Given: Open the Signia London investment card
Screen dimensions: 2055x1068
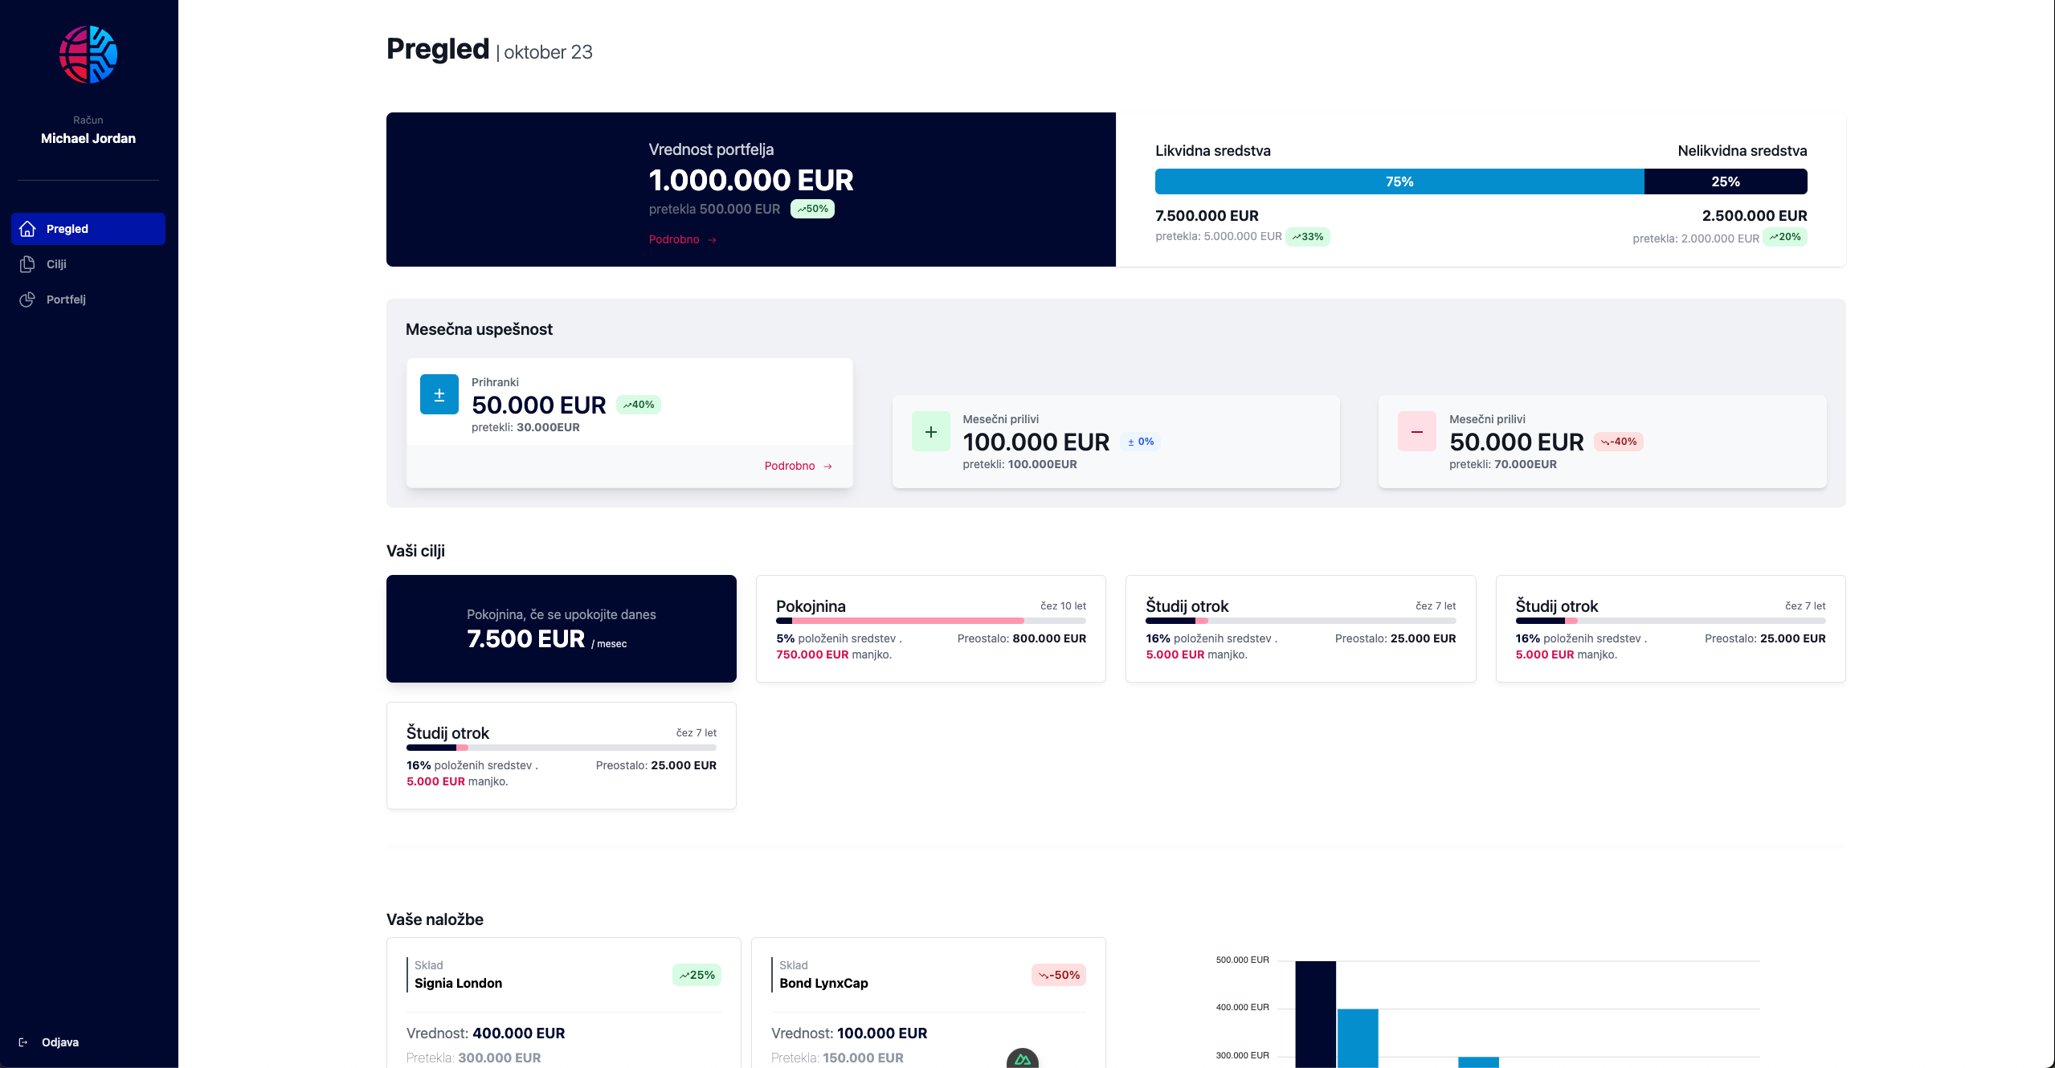Looking at the screenshot, I should [563, 1002].
